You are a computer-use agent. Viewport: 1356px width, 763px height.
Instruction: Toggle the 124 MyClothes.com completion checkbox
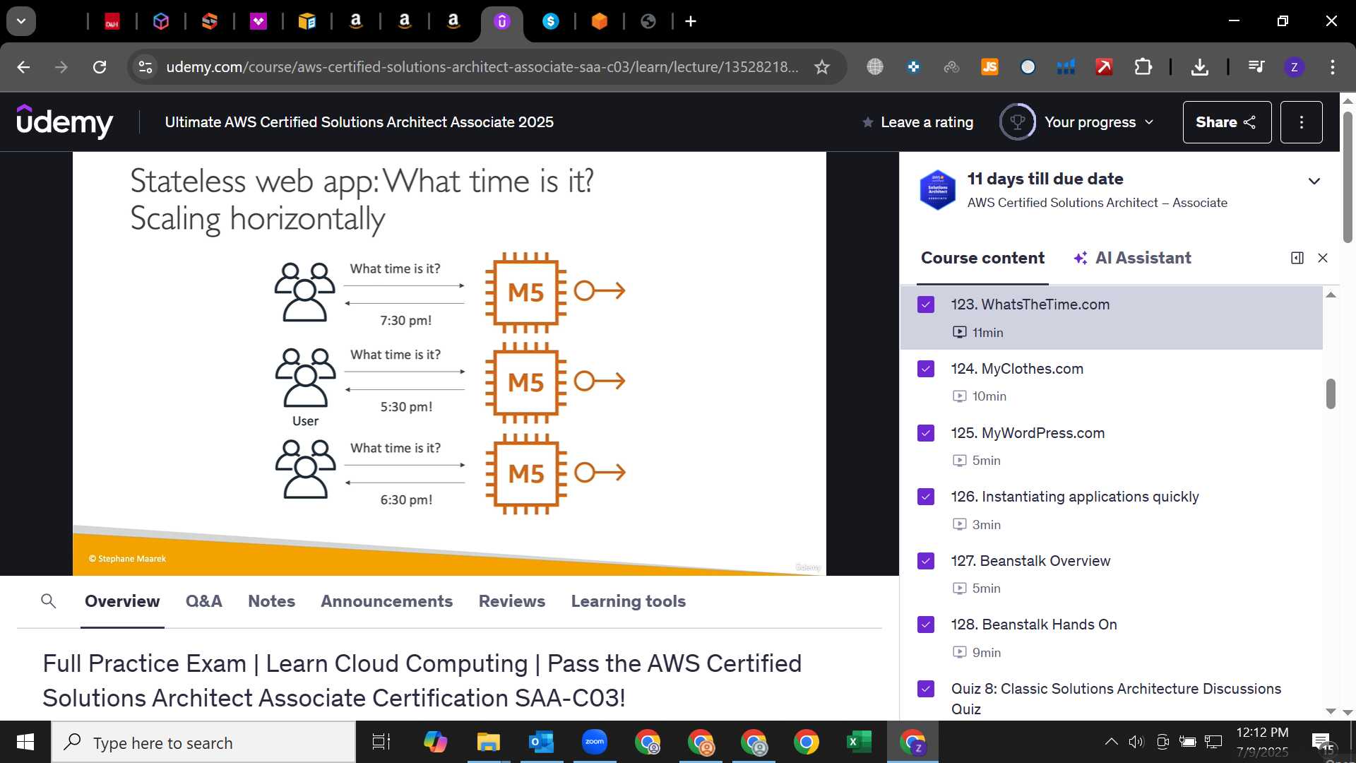tap(926, 369)
